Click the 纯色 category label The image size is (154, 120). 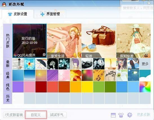pos(8,87)
